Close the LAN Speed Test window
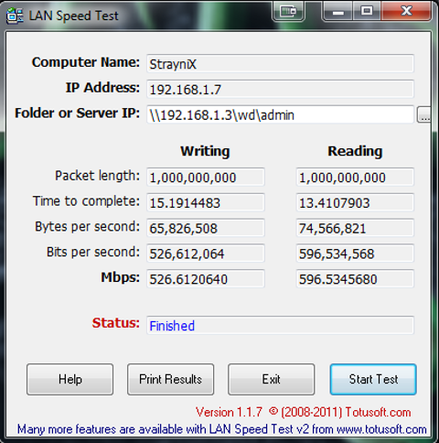 coord(406,11)
